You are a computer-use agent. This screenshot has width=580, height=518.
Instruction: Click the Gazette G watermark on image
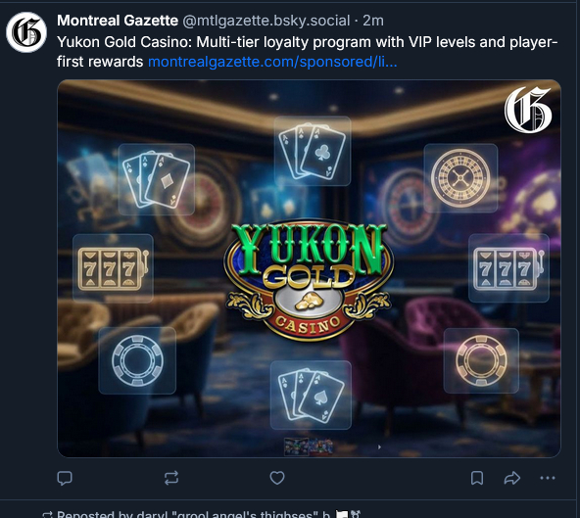[x=528, y=111]
